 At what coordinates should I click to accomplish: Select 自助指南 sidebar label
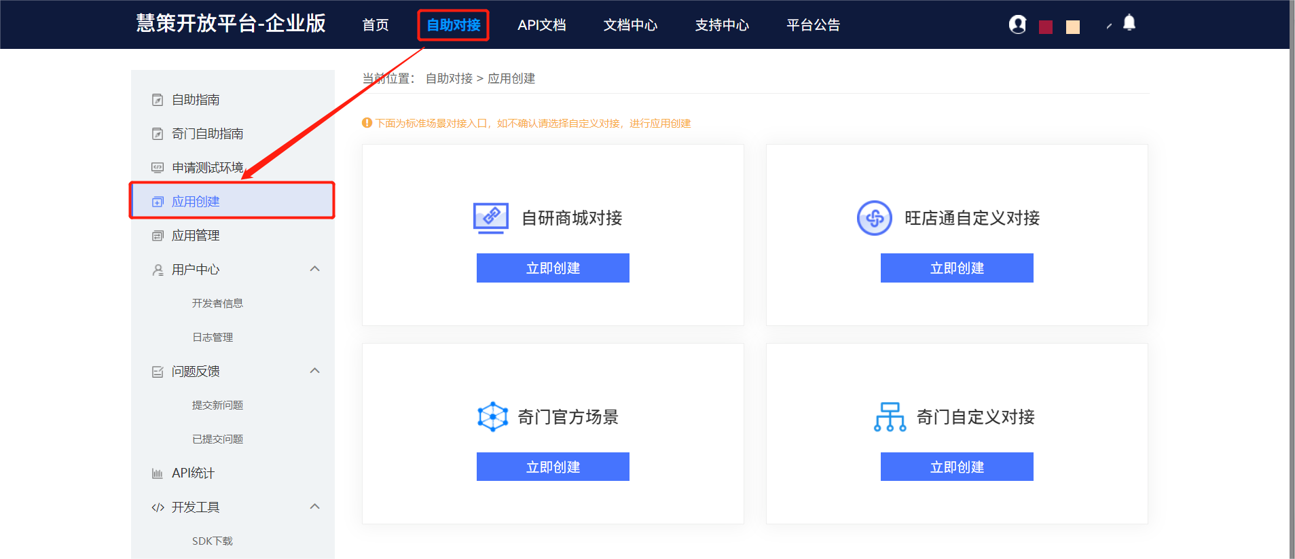pos(196,100)
